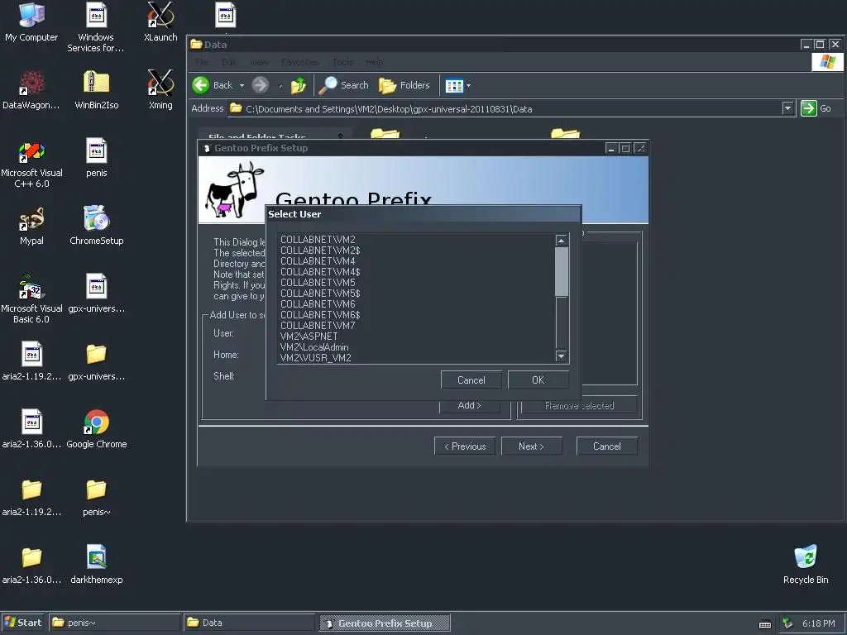
Task: Click Forward arrow in Data window
Action: 261,85
